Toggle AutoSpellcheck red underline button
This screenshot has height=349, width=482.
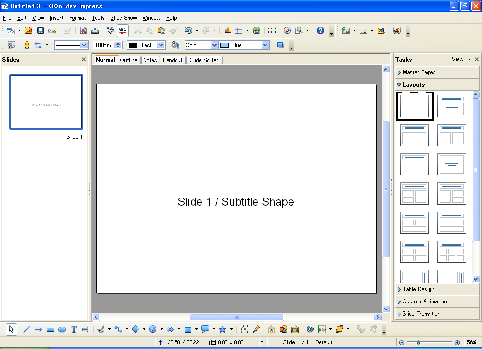(x=122, y=31)
